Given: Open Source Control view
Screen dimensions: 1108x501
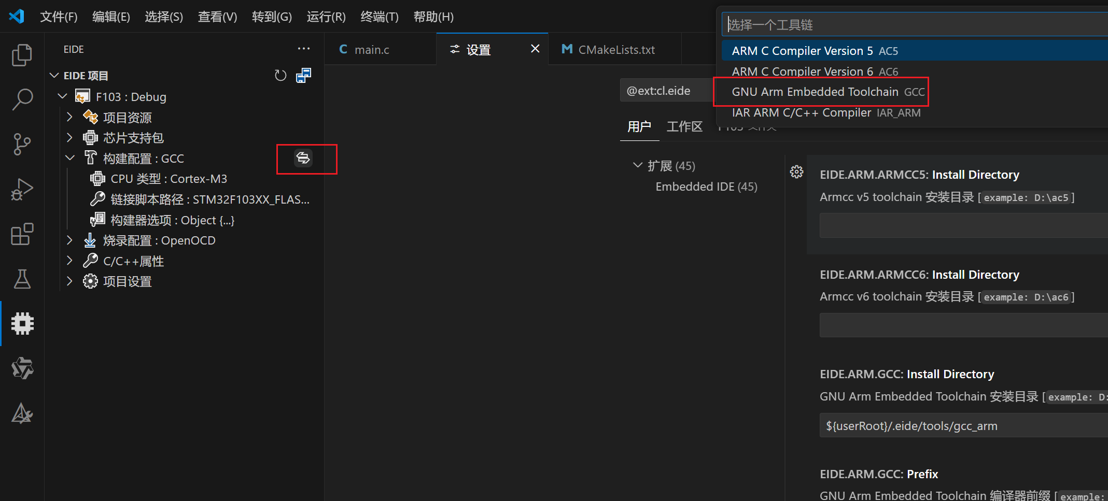Looking at the screenshot, I should (x=22, y=144).
